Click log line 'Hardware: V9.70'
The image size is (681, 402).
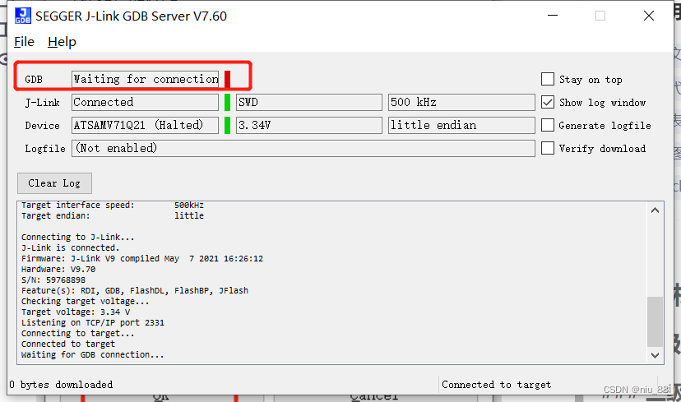[x=58, y=269]
